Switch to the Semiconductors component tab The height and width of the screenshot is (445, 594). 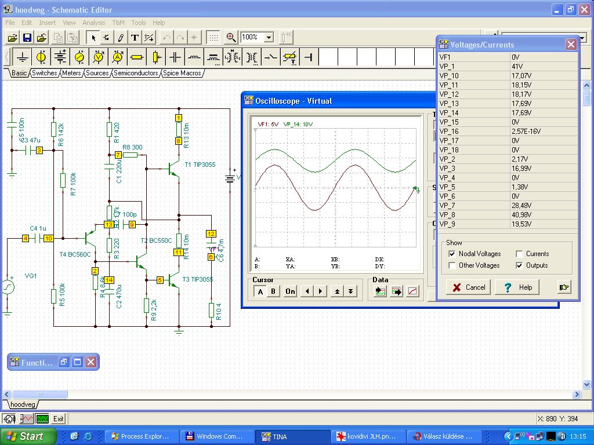point(136,73)
